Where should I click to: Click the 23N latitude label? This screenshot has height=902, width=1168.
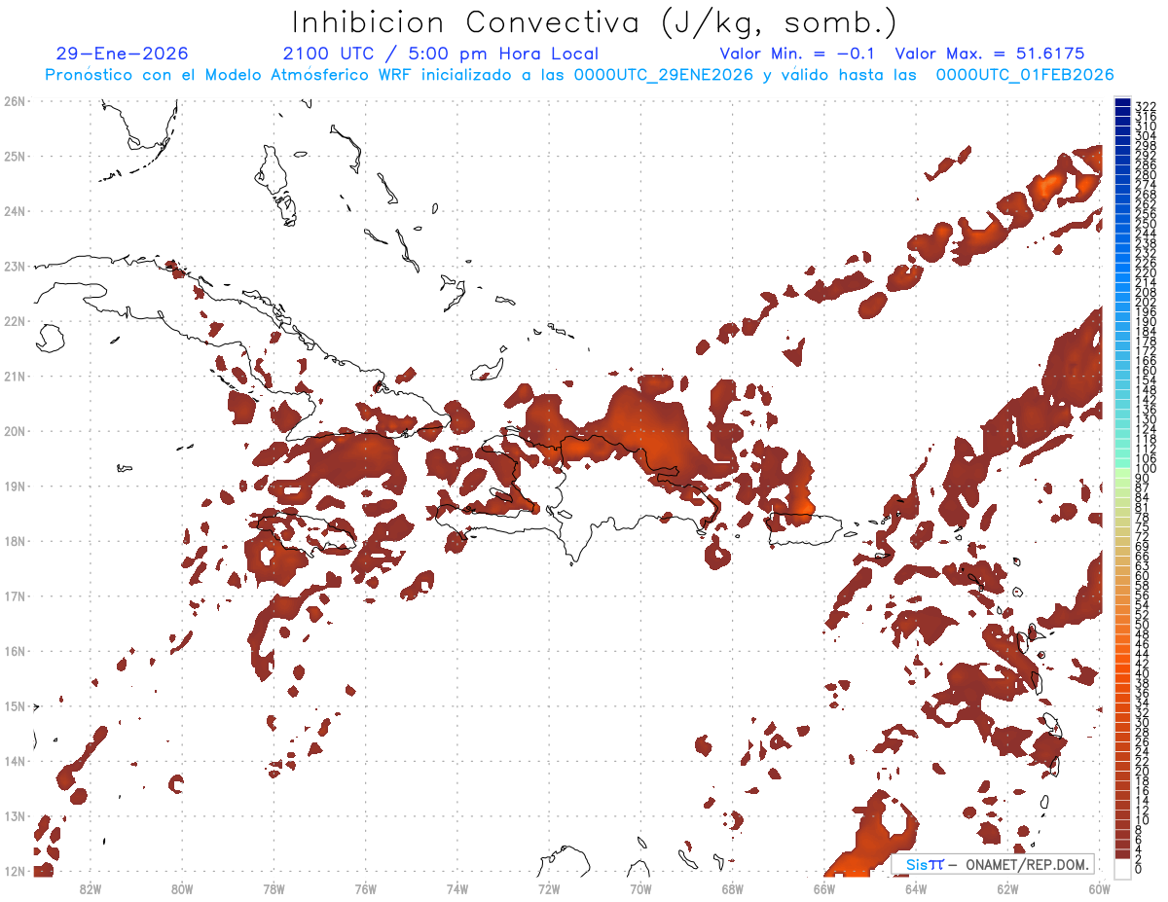pos(14,266)
